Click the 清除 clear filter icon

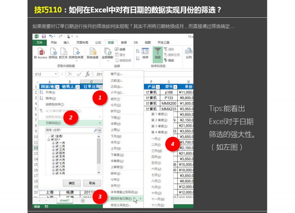pos(166,49)
